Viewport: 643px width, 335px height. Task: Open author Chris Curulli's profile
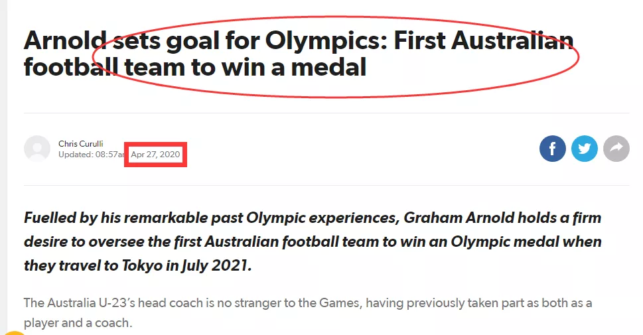click(x=81, y=143)
